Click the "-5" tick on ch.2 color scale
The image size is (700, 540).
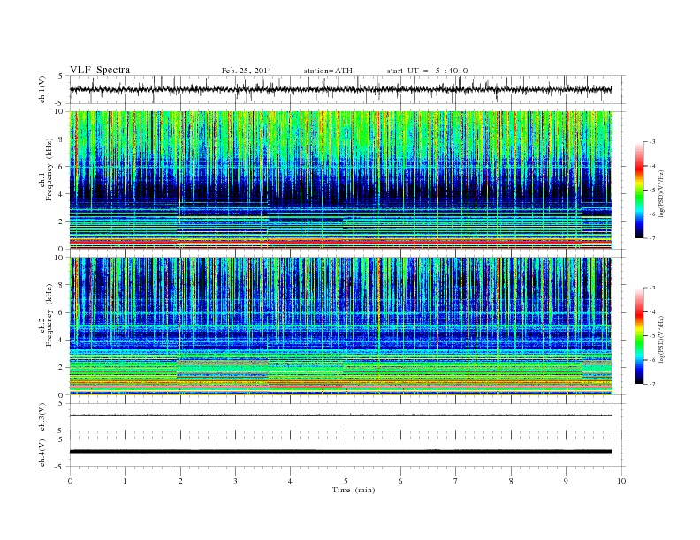click(652, 336)
